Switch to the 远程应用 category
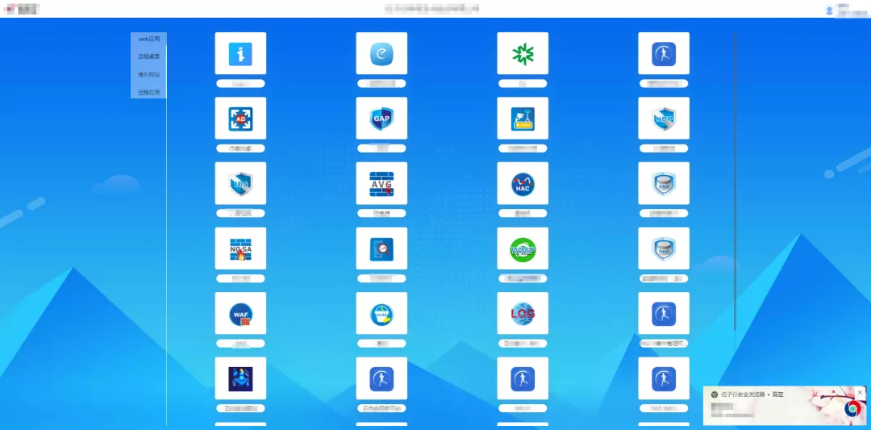Viewport: 871px width, 430px height. (148, 92)
